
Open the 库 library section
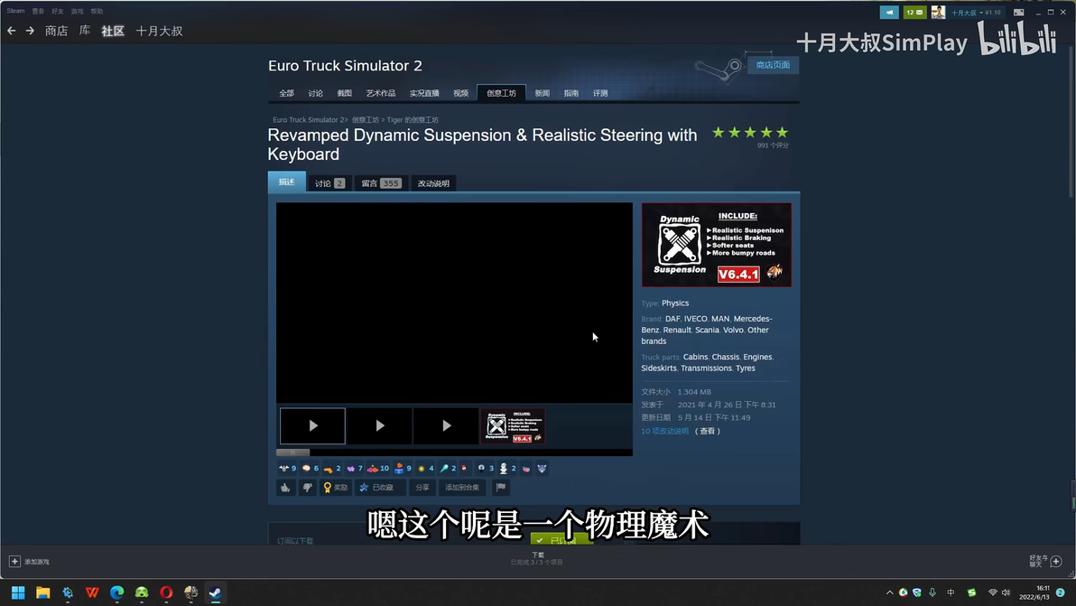(85, 31)
